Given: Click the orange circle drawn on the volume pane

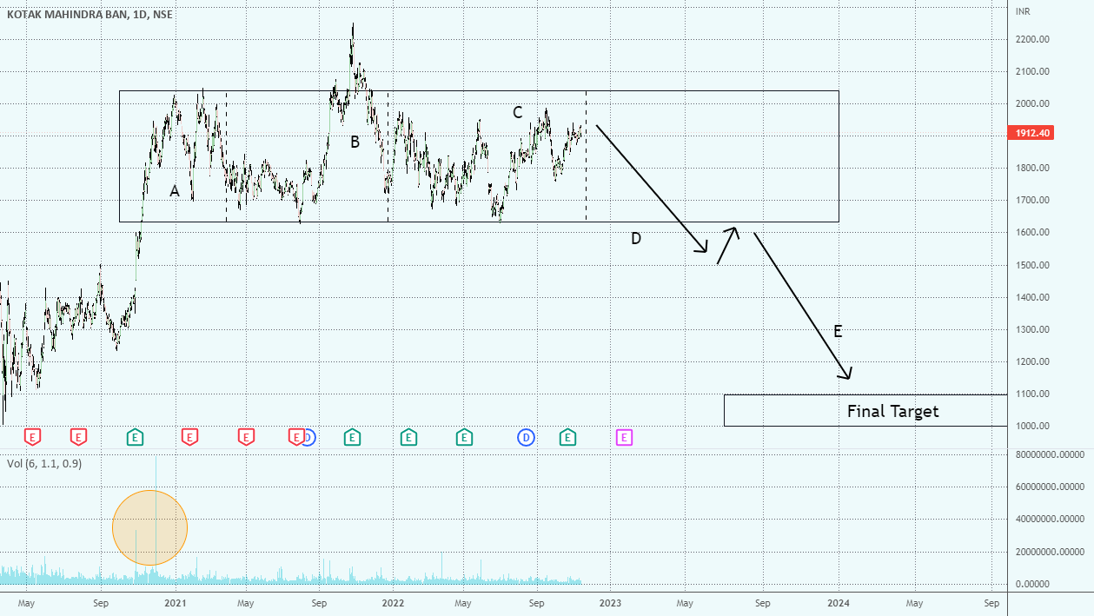Looking at the screenshot, I should pos(149,526).
